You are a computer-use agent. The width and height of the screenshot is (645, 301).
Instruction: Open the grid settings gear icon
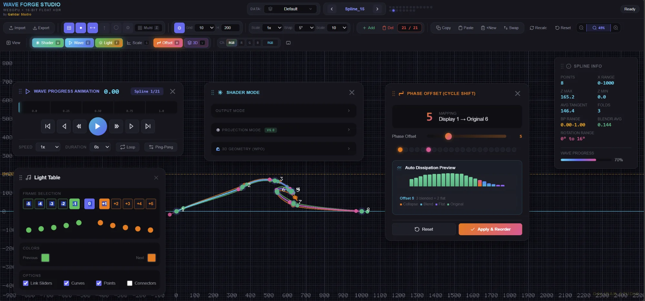coord(179,28)
